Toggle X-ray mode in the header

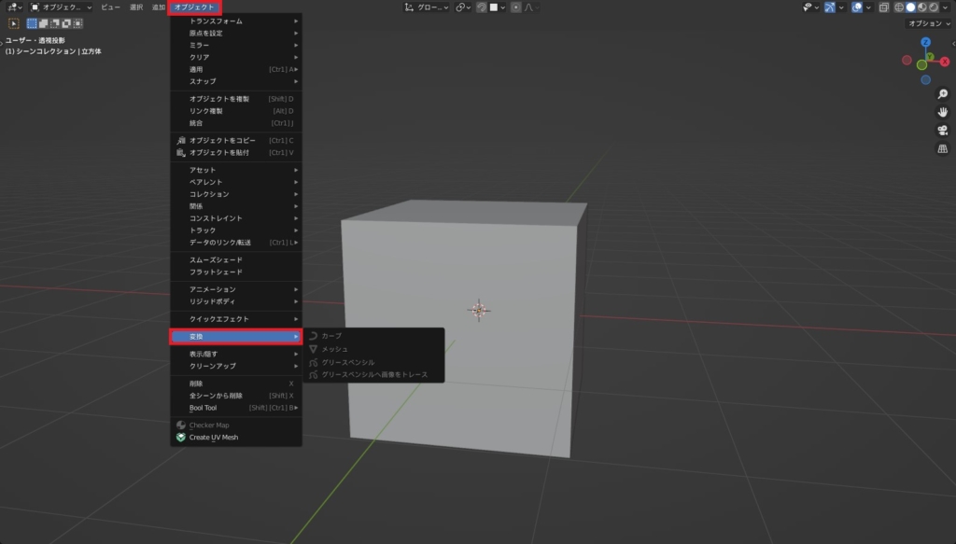point(885,7)
